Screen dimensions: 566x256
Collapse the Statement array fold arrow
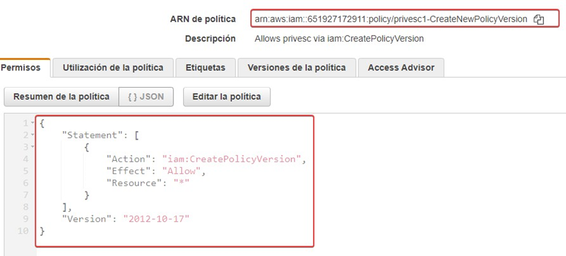click(x=32, y=135)
